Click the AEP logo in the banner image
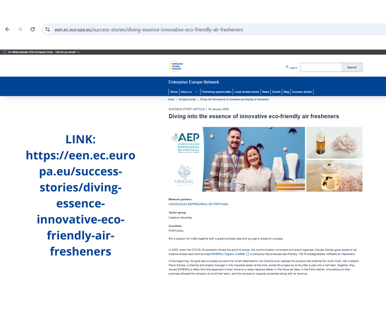Image resolution: width=386 pixels, height=309 pixels. point(185,143)
